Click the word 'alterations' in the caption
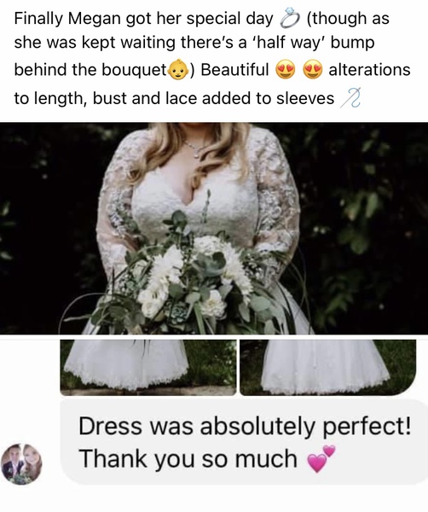Screen dimensions: 428x512 click(x=369, y=70)
